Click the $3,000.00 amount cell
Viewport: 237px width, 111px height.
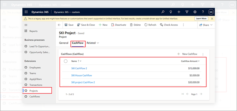click(x=195, y=75)
